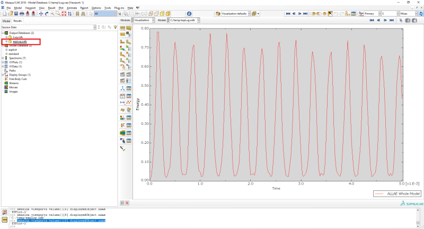Switch to message area icon
Screen dimensions: 424x229
pos(5,212)
